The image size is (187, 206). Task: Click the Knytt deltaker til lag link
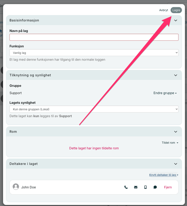(x=163, y=175)
